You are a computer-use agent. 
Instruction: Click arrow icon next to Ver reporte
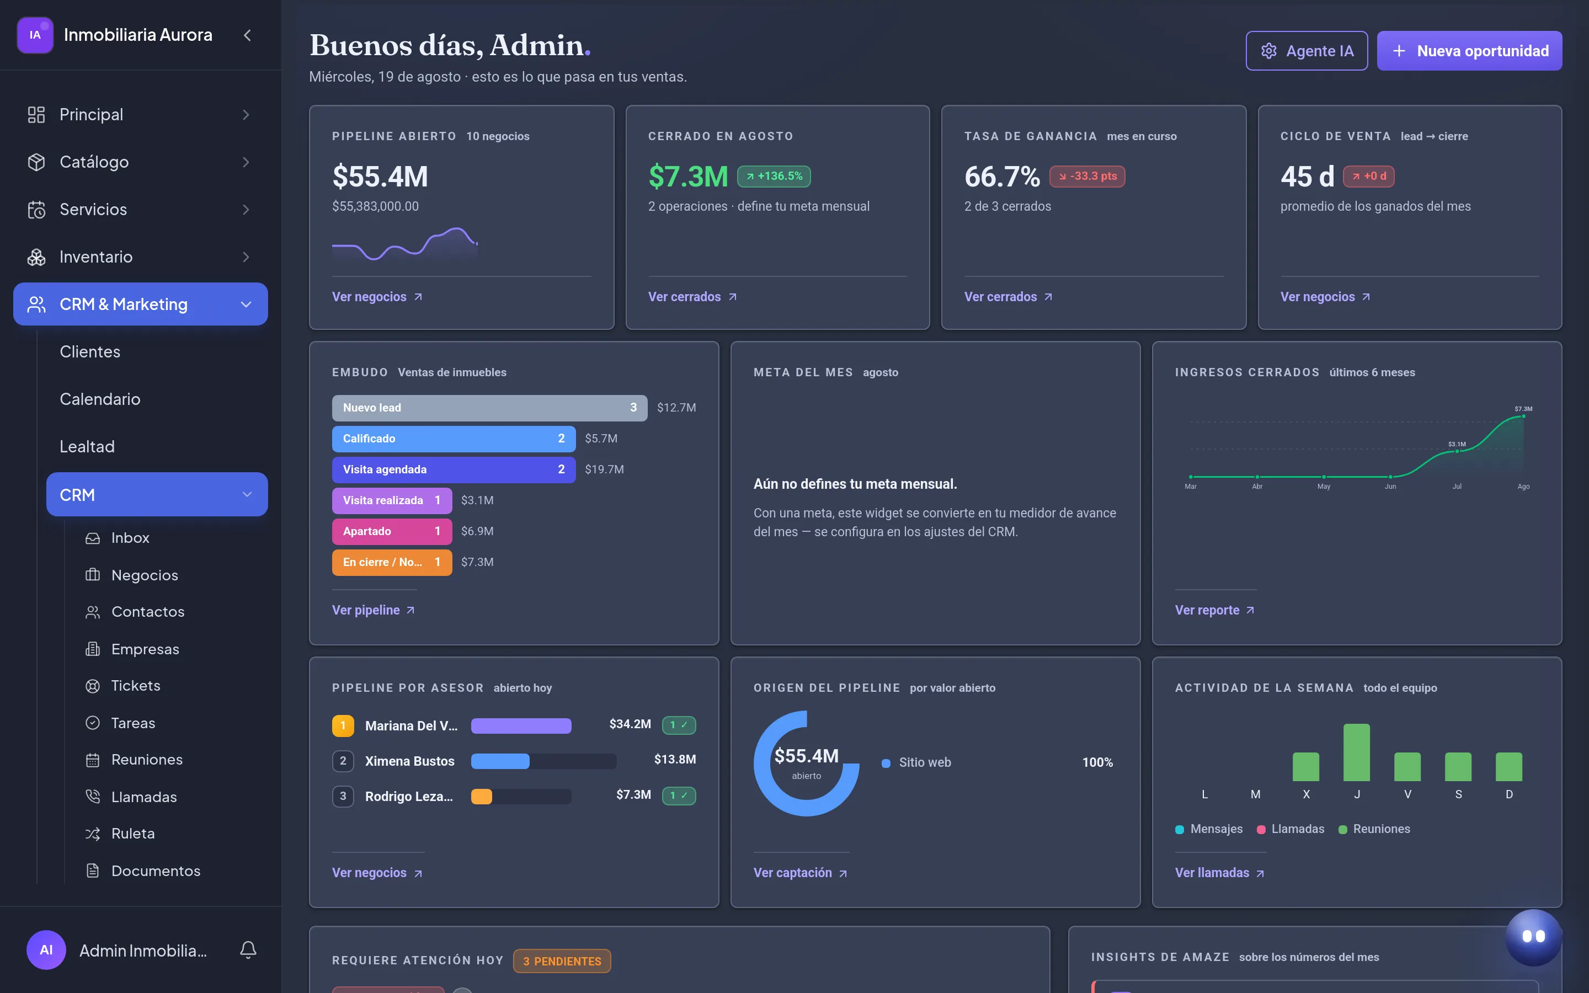pos(1250,610)
